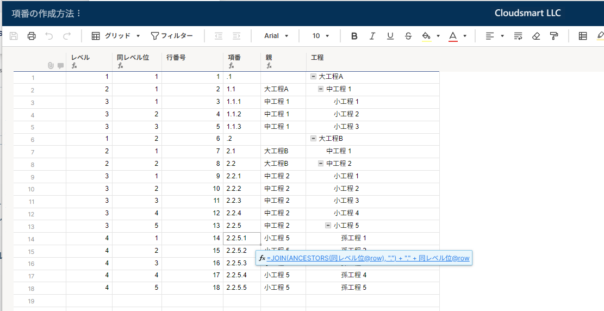Click the 親 cell 大工程A

[283, 89]
